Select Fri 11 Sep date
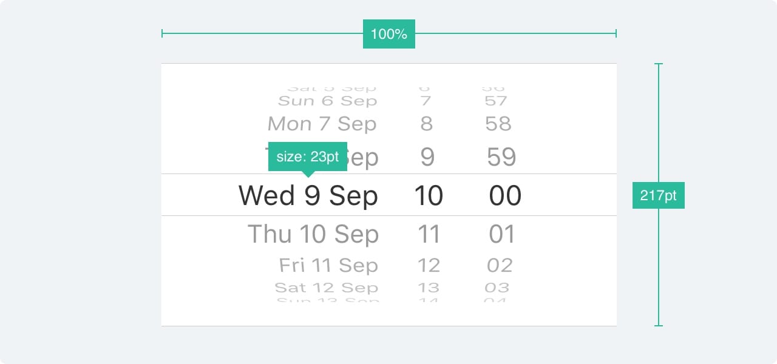 (x=328, y=265)
